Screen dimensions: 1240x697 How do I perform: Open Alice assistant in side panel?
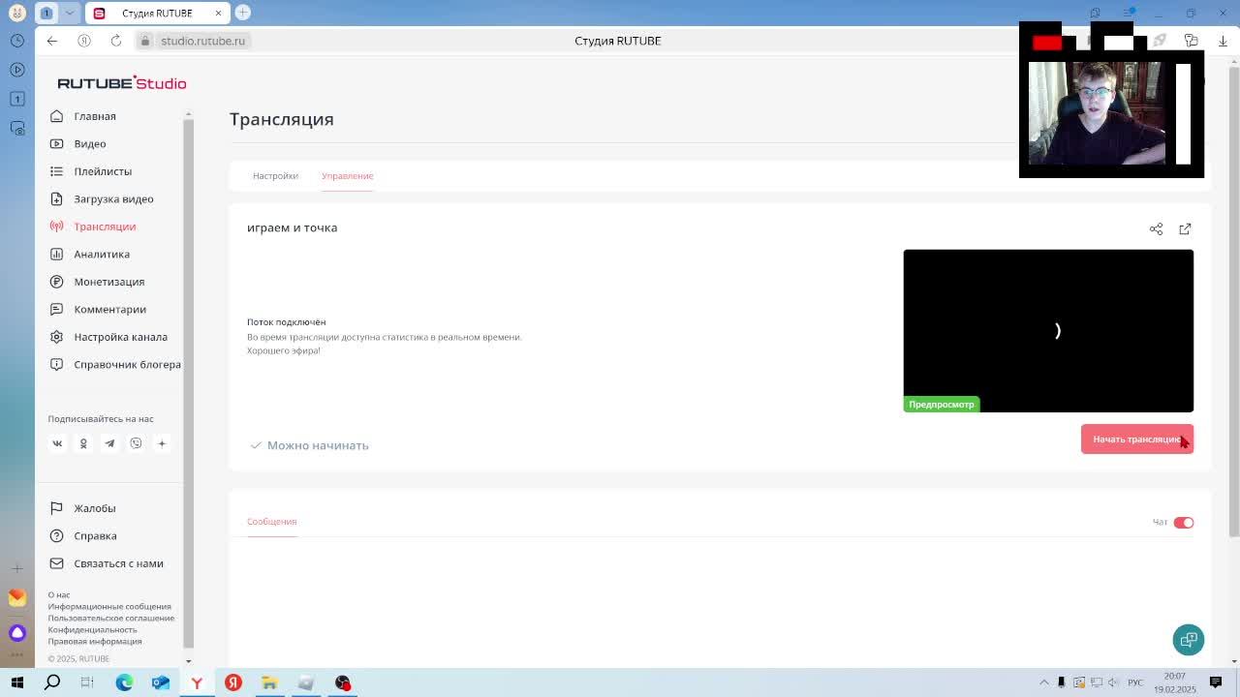[x=17, y=633]
